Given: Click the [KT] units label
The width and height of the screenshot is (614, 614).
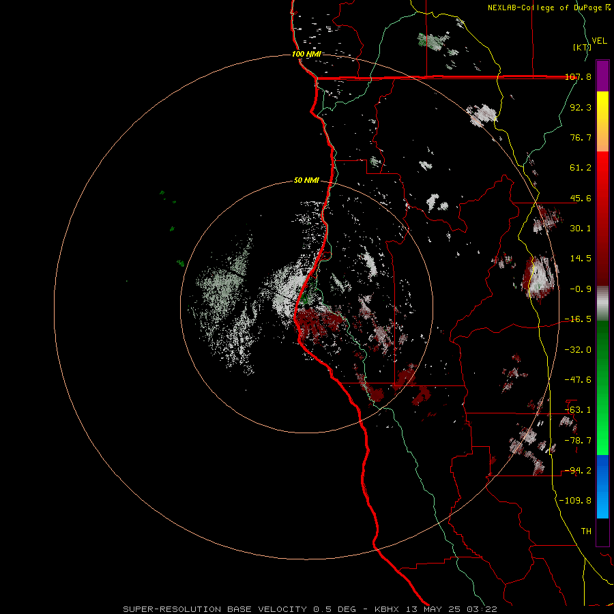Looking at the screenshot, I should pyautogui.click(x=582, y=47).
